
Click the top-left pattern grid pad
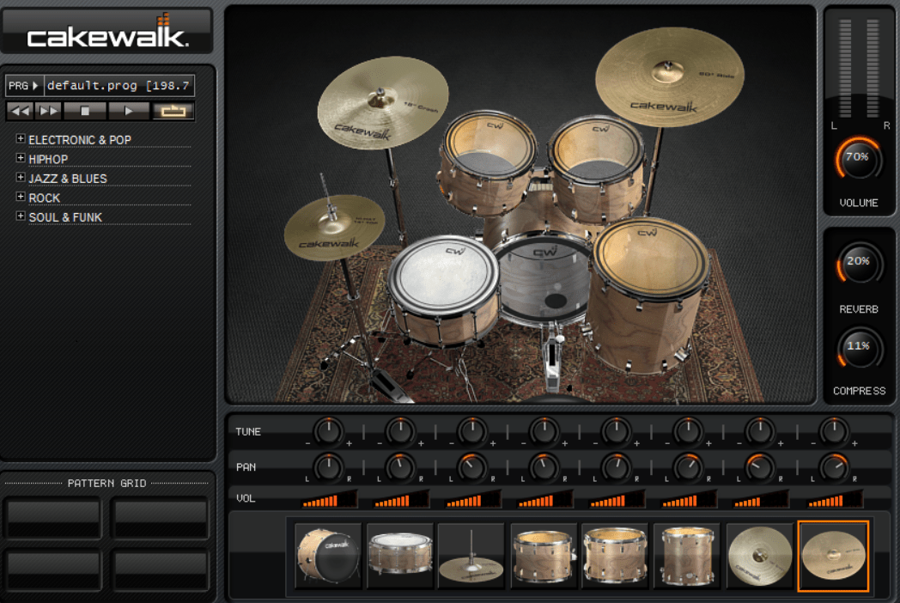[52, 518]
